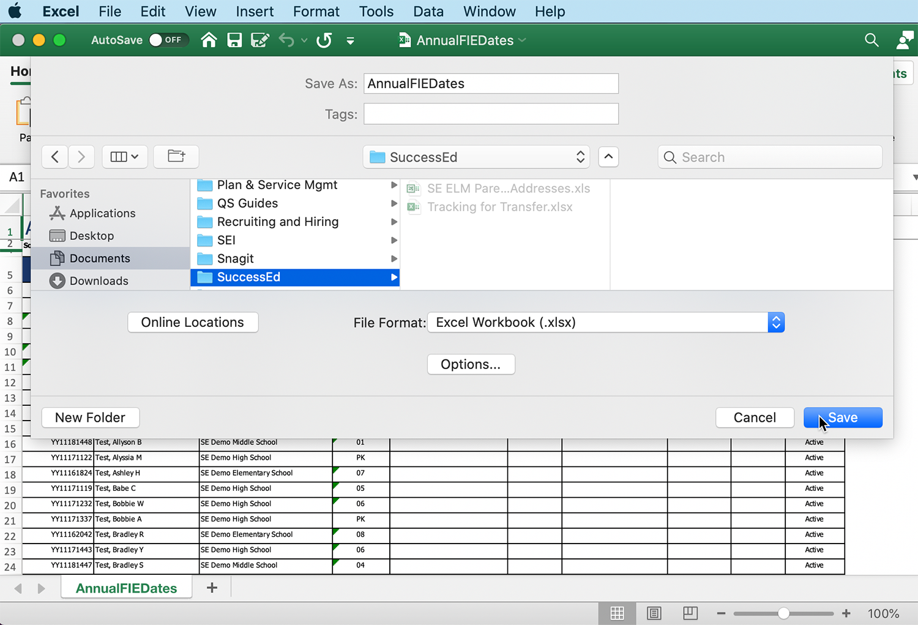The height and width of the screenshot is (625, 918).
Task: Click the Save floppy disk icon
Action: point(234,40)
